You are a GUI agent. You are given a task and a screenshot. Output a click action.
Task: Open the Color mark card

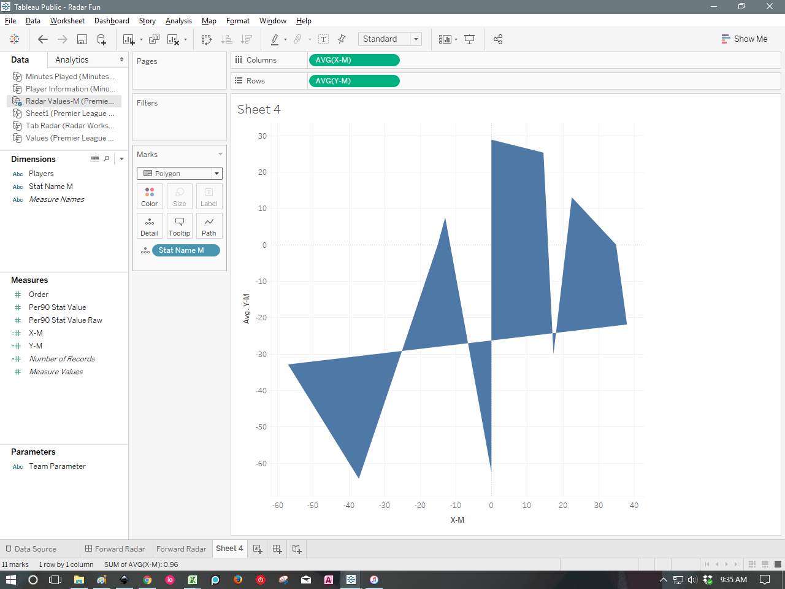click(x=150, y=196)
